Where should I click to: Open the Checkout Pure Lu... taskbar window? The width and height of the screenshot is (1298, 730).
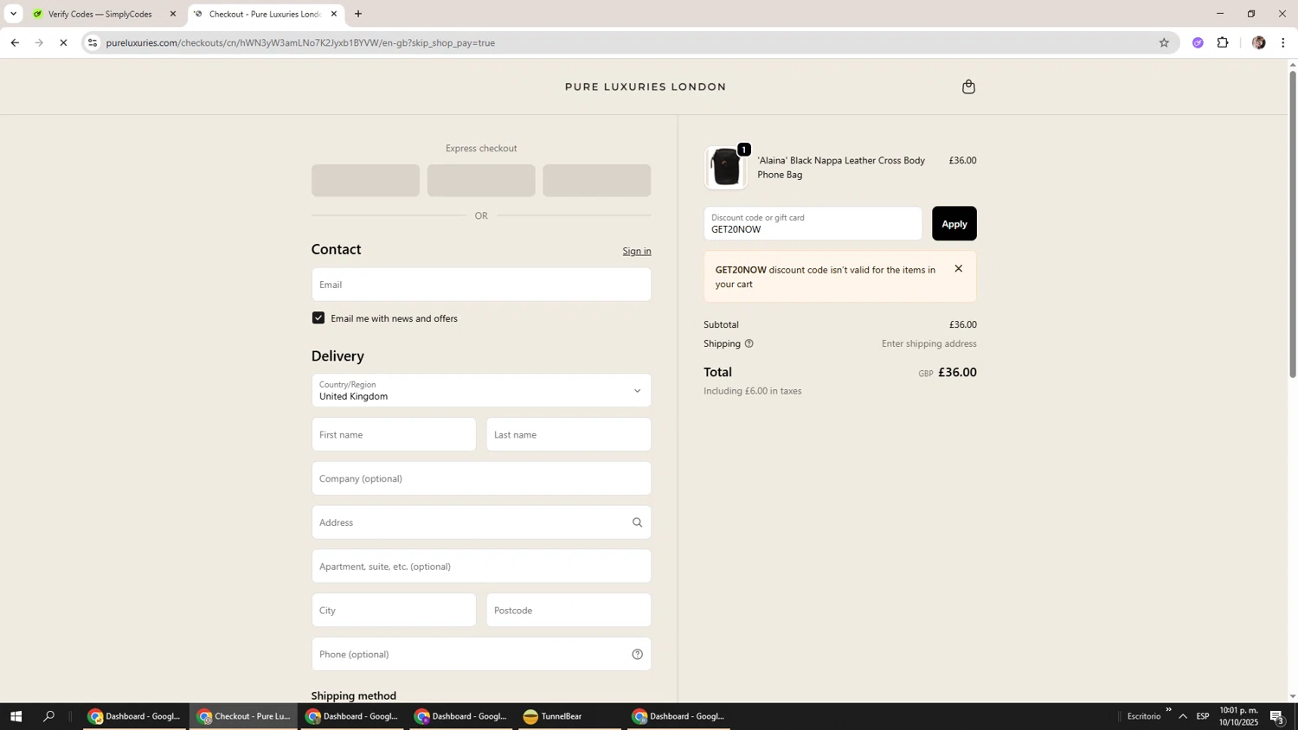click(x=244, y=716)
